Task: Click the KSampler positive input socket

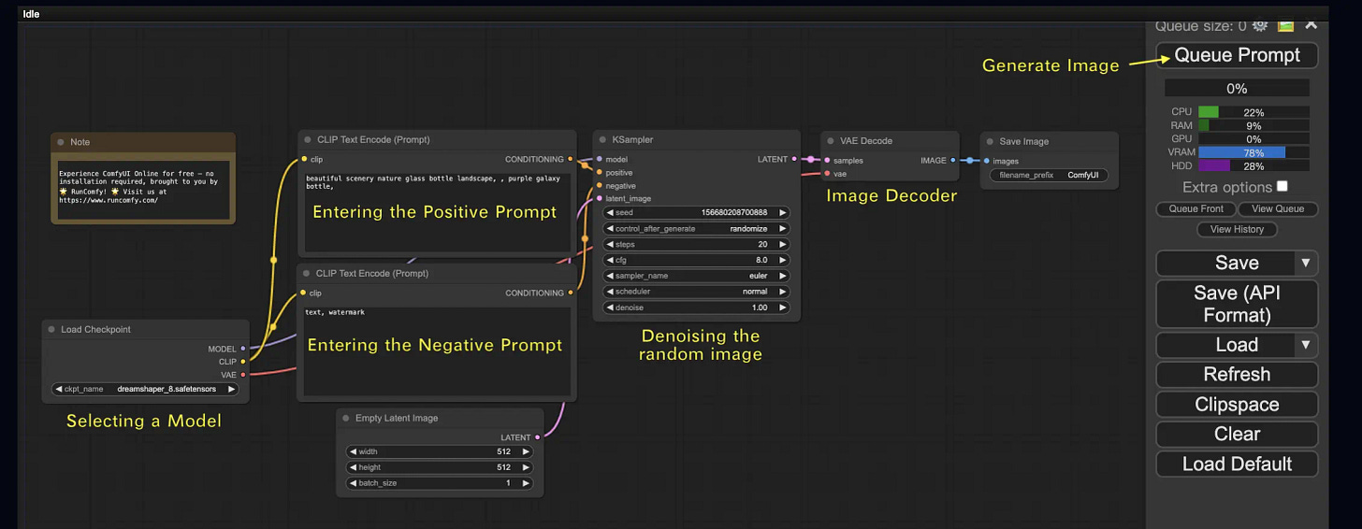Action: pos(600,173)
